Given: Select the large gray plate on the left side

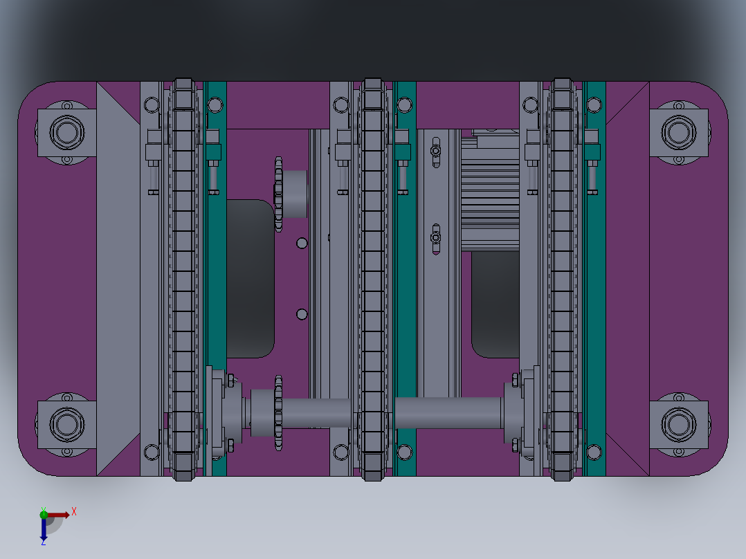Looking at the screenshot, I should [118, 278].
